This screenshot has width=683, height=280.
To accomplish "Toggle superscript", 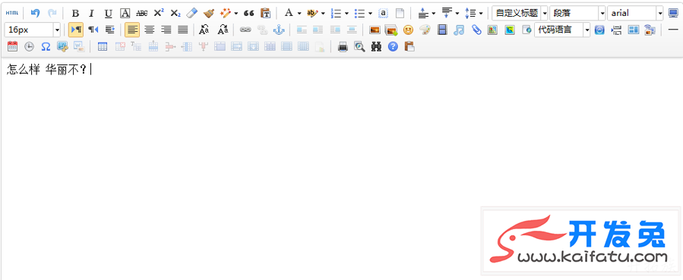I will click(x=159, y=13).
